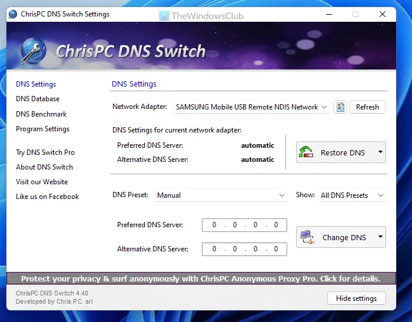Click the Preferred DNS Server 'automatic' value
Viewport: 412px width, 322px height.
tap(258, 145)
